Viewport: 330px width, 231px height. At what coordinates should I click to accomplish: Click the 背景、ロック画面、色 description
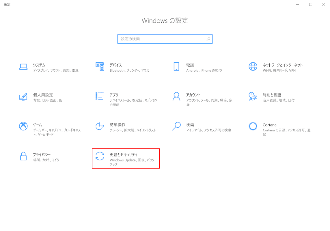(48, 100)
